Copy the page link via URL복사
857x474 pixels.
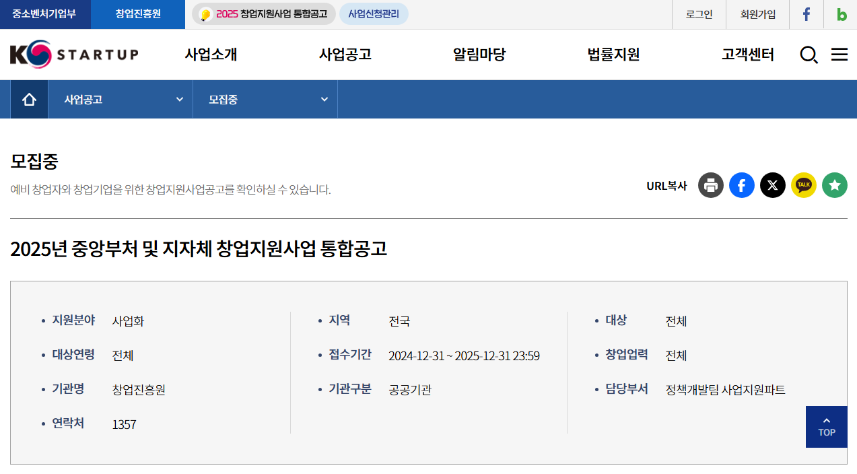coord(668,185)
